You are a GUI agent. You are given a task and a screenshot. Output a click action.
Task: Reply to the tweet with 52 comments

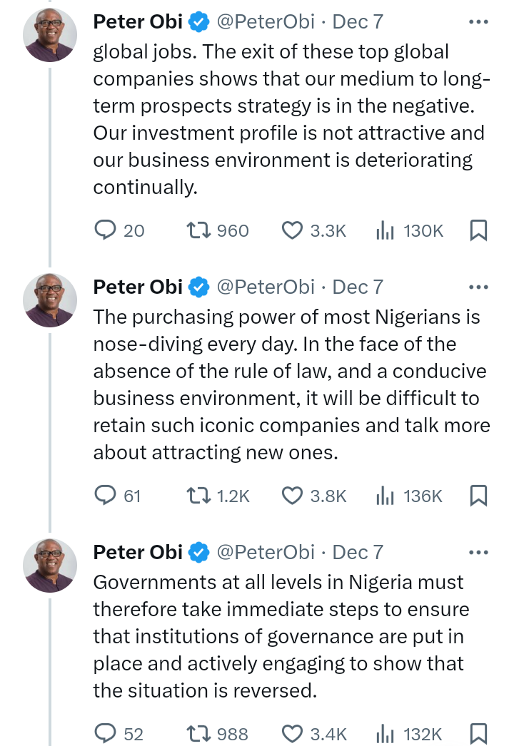106,733
